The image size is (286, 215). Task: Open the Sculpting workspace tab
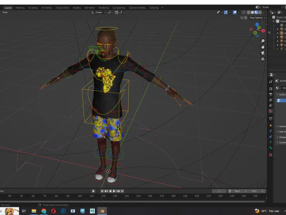click(33, 8)
